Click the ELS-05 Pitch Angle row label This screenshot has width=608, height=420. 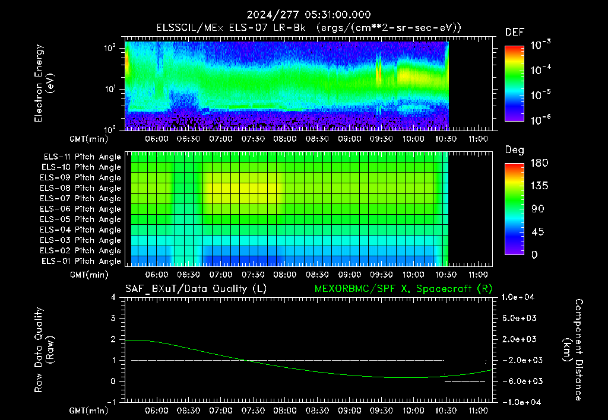(x=81, y=219)
